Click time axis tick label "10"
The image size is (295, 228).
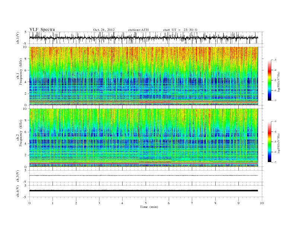coord(262,203)
